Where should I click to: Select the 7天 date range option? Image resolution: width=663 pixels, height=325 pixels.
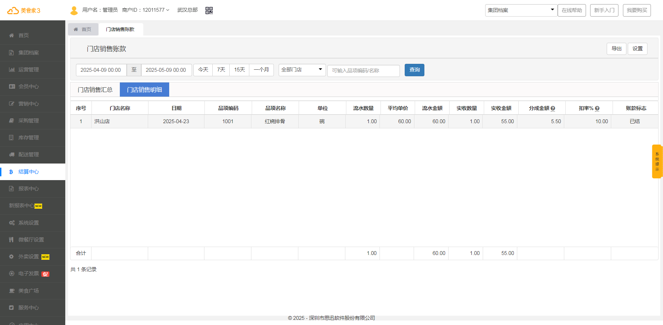click(x=221, y=70)
